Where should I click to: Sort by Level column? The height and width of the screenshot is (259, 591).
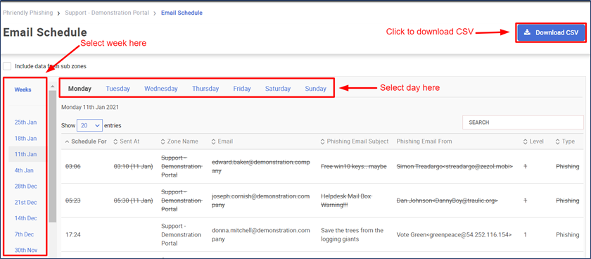pyautogui.click(x=534, y=141)
